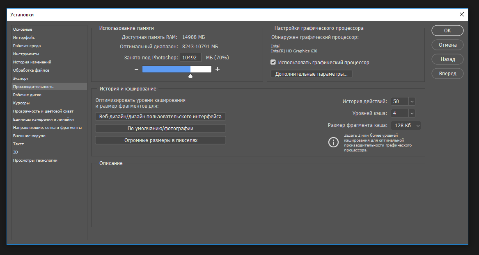The image size is (479, 255).
Task: Open Направляющие, сетка и фрагменты
Action: pos(49,127)
